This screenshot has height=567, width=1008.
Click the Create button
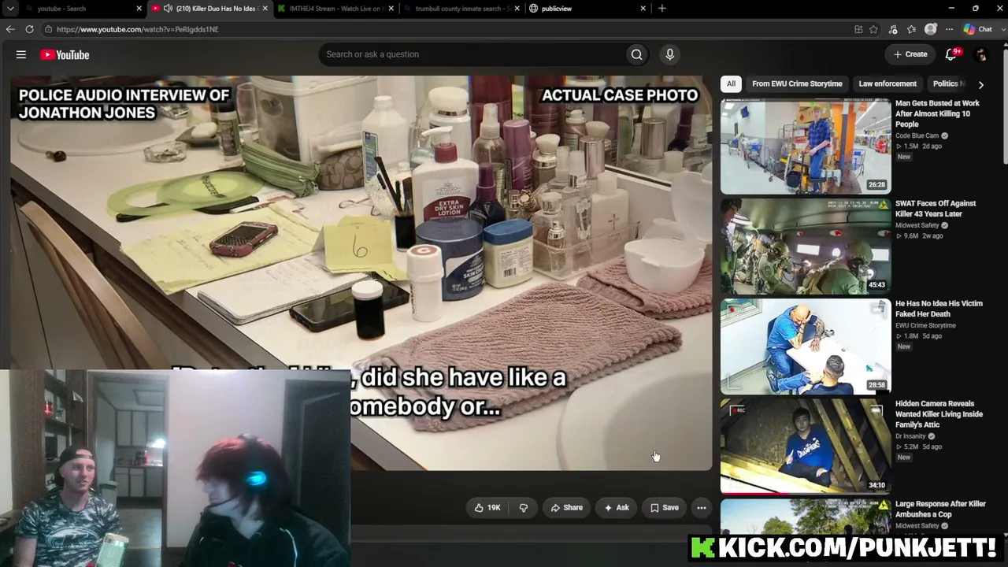pos(910,54)
